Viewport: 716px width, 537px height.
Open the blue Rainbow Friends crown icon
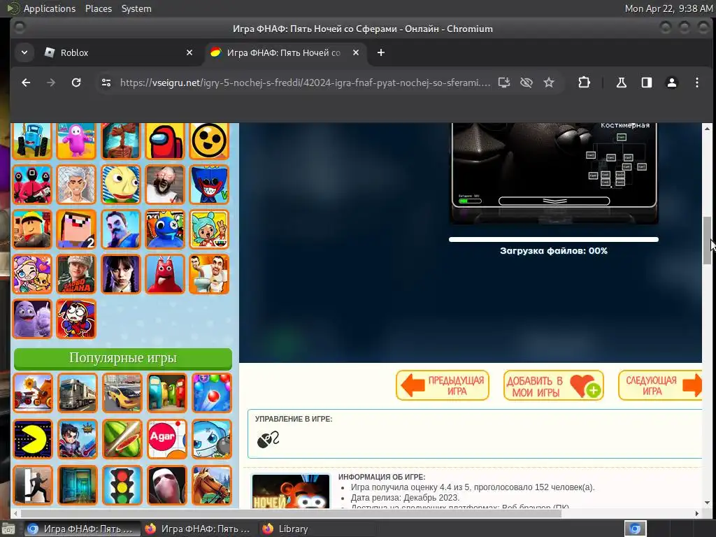[165, 229]
